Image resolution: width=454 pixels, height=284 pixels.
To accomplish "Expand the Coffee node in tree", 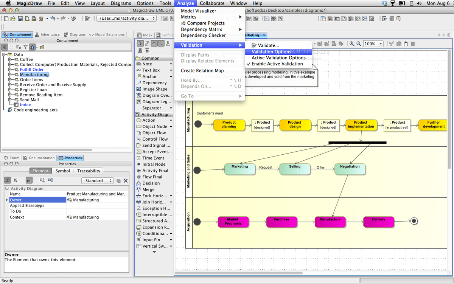I will (x=10, y=59).
